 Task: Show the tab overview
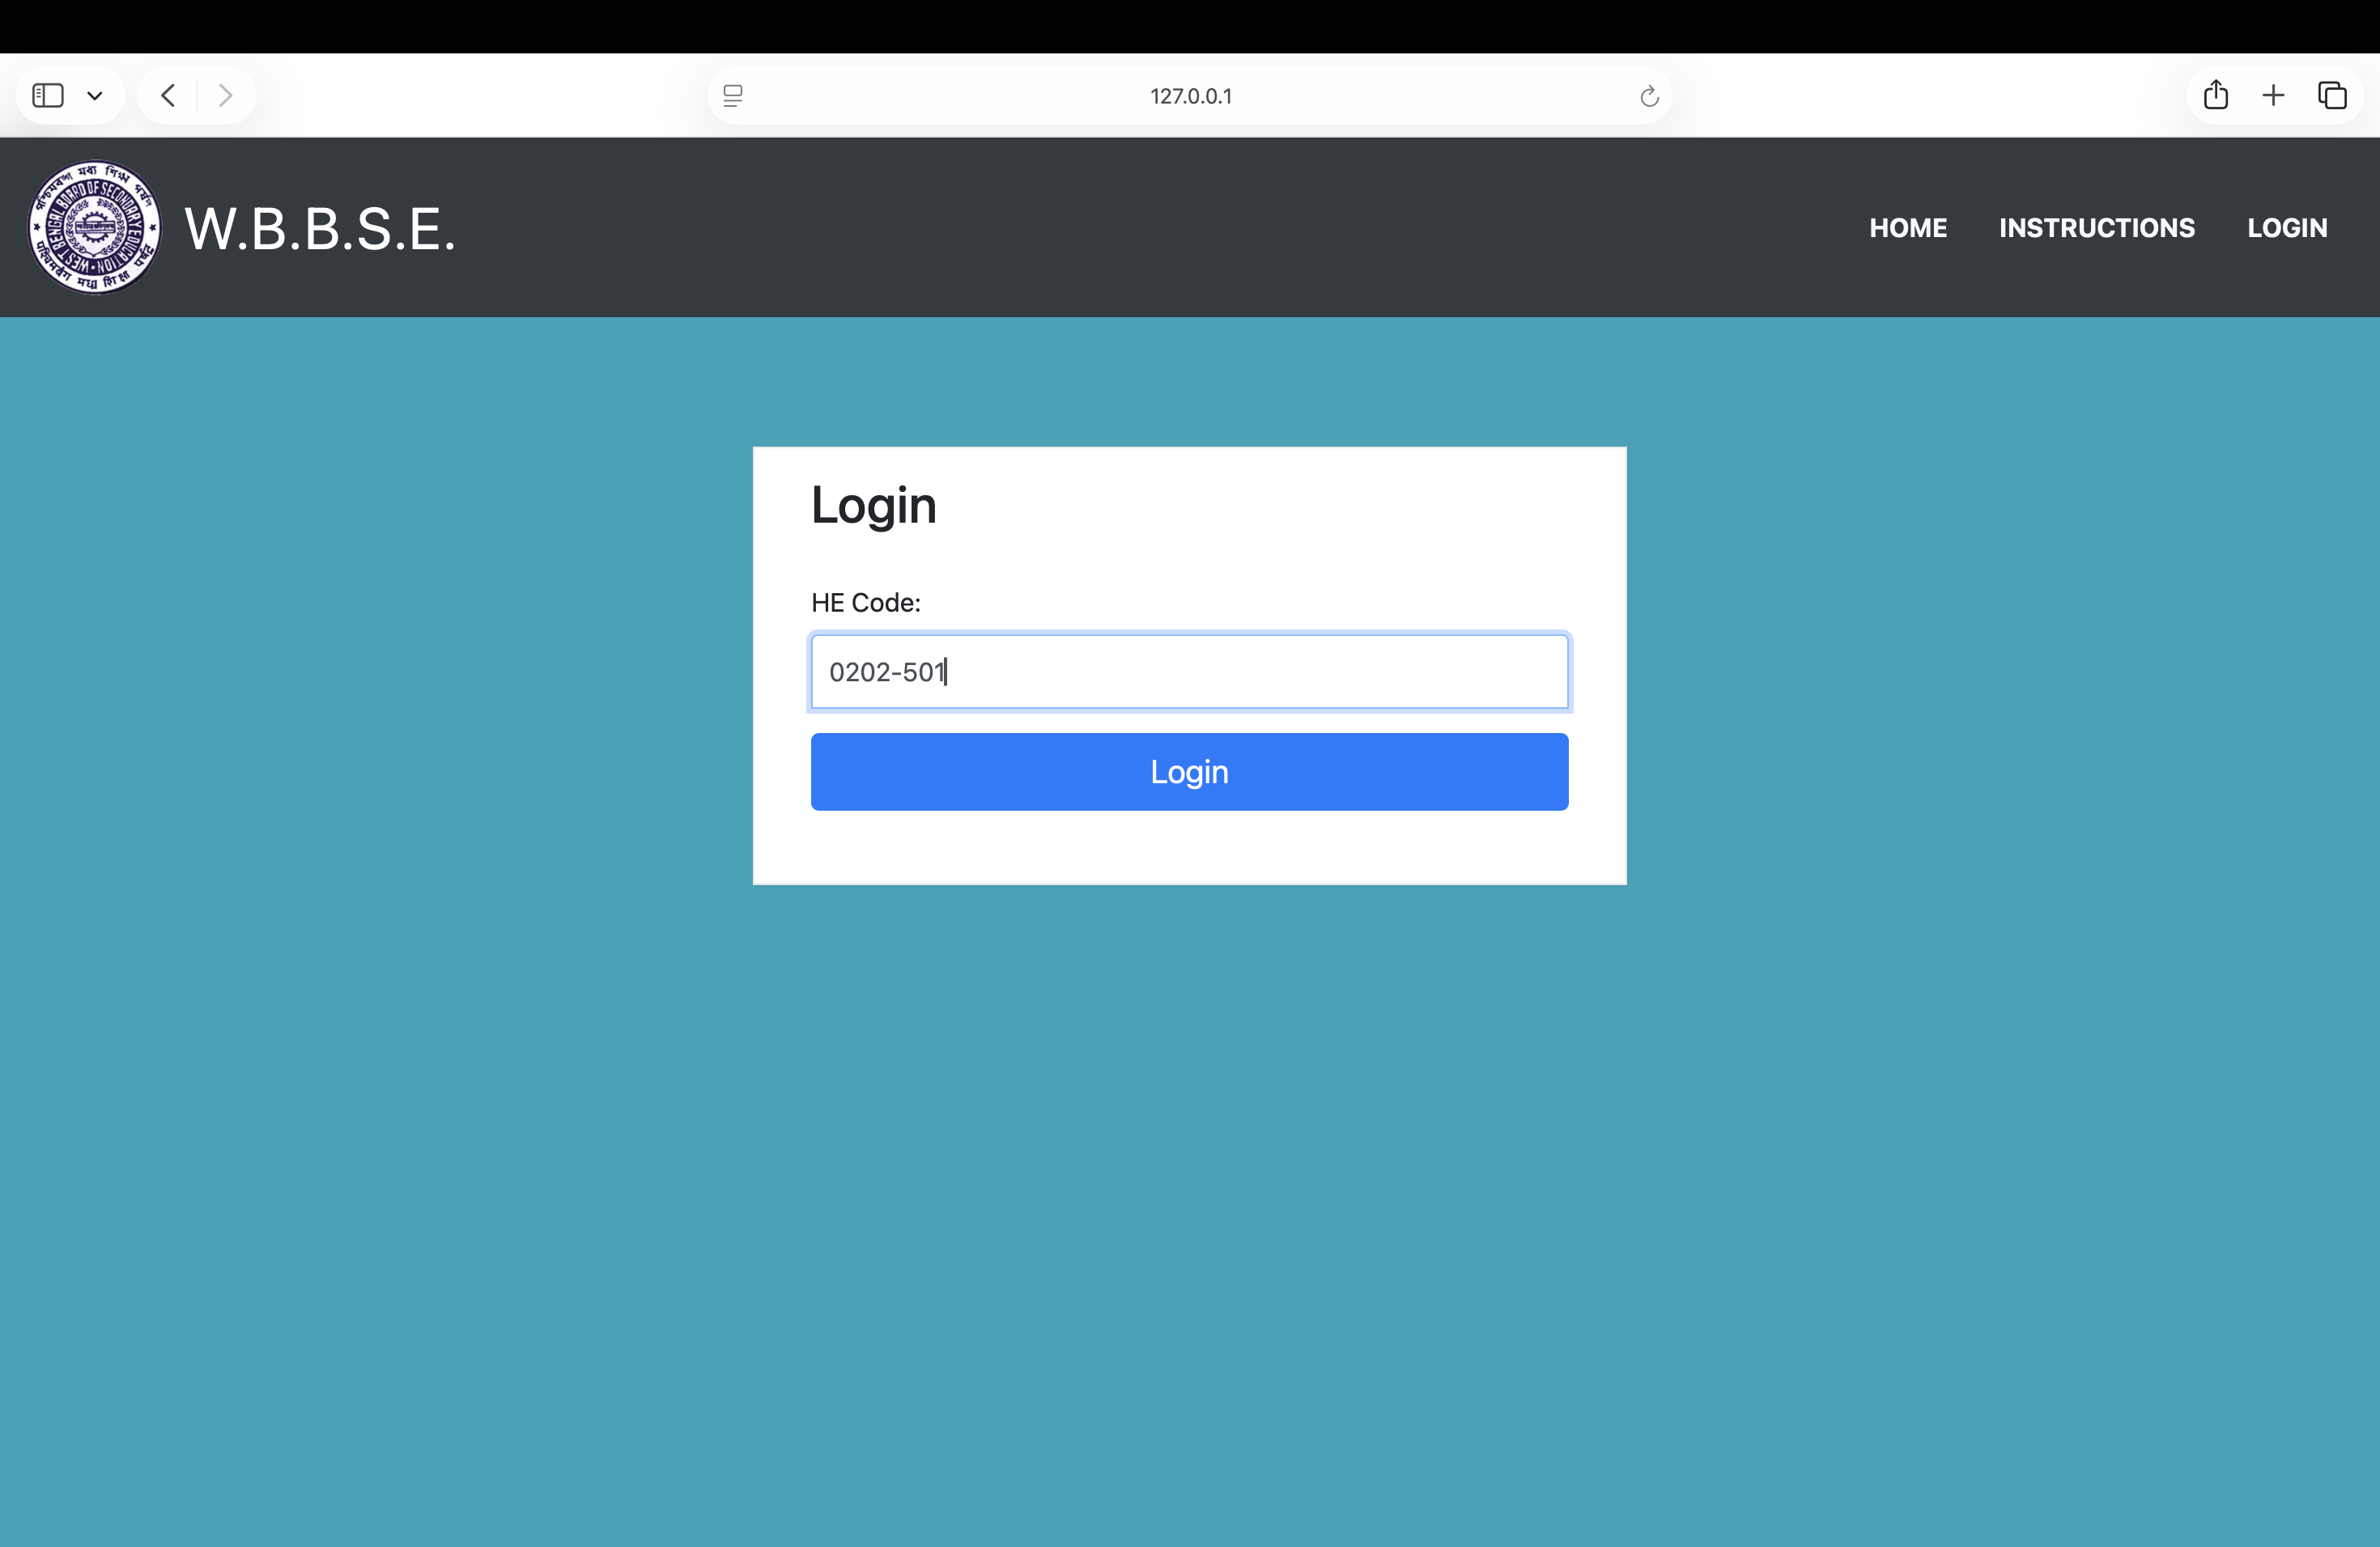click(x=2333, y=95)
